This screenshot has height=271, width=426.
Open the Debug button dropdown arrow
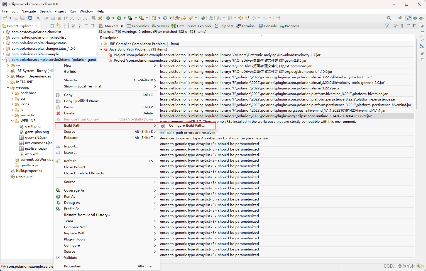tap(113, 18)
